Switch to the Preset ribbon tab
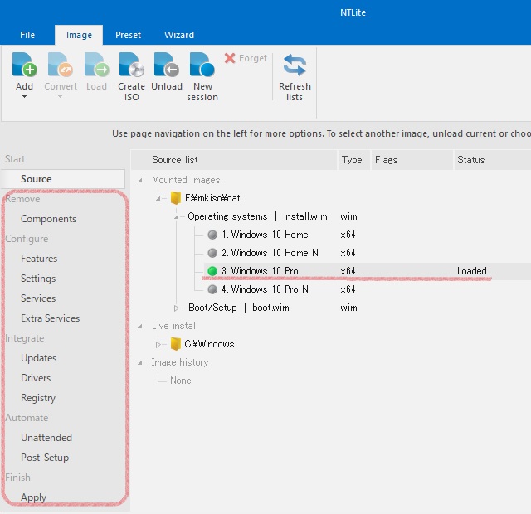The image size is (531, 514). pyautogui.click(x=128, y=35)
